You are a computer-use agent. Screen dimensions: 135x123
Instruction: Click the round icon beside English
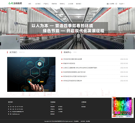coord(116,4)
